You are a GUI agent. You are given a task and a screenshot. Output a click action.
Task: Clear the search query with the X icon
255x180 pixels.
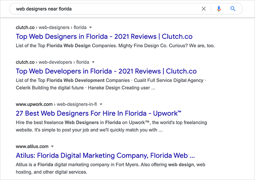pos(204,9)
